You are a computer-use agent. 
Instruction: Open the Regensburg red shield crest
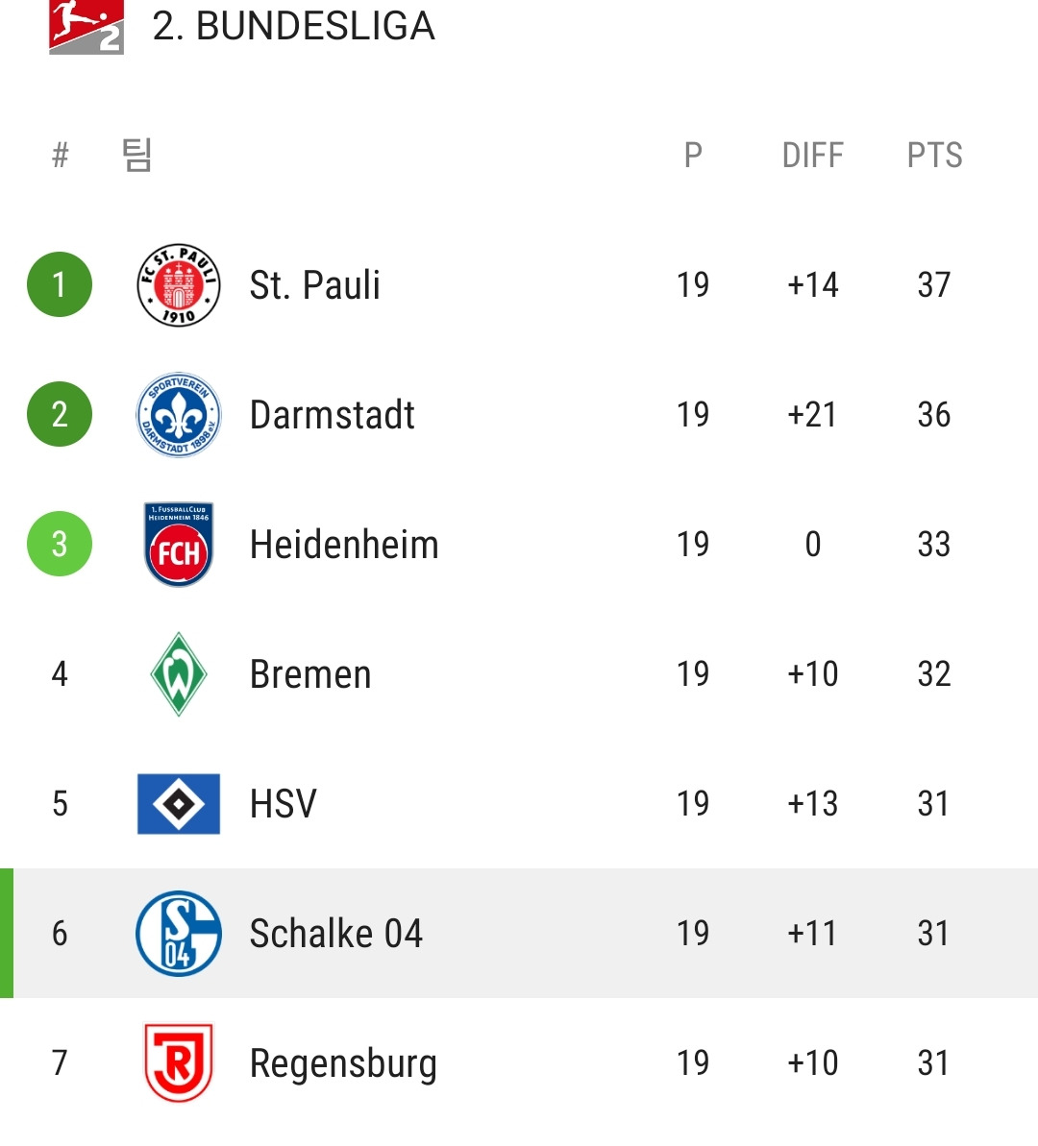tap(179, 1062)
